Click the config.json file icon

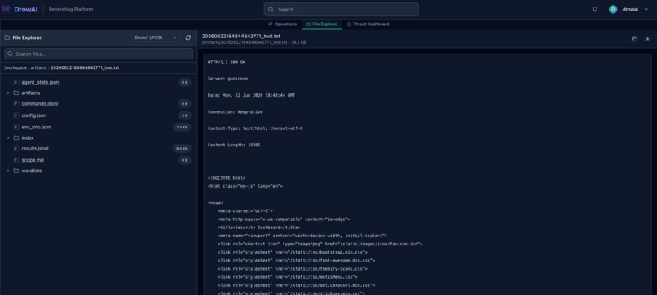tap(16, 115)
